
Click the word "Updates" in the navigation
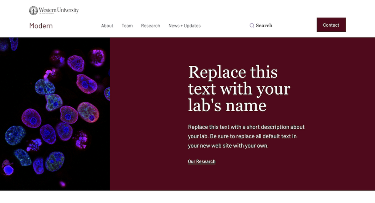click(x=192, y=26)
